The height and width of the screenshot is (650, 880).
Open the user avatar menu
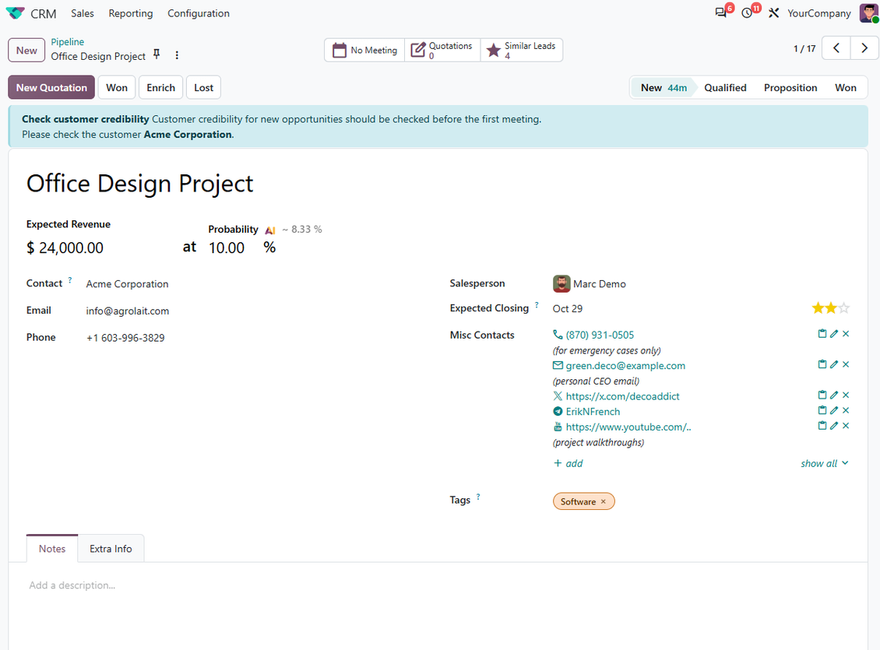click(868, 13)
